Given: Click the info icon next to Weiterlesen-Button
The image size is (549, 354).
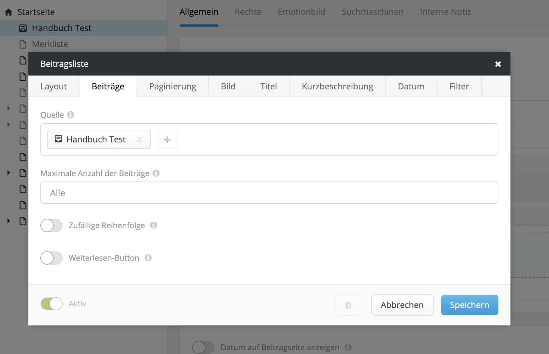Looking at the screenshot, I should pos(149,258).
